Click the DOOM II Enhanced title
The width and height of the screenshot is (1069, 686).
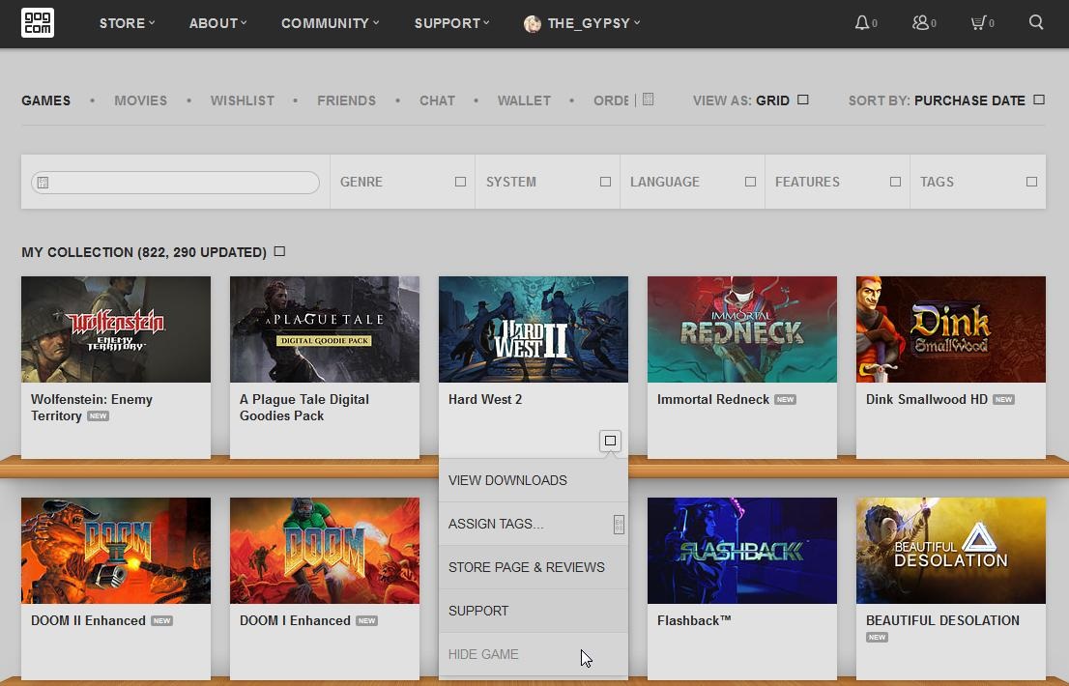coord(88,620)
